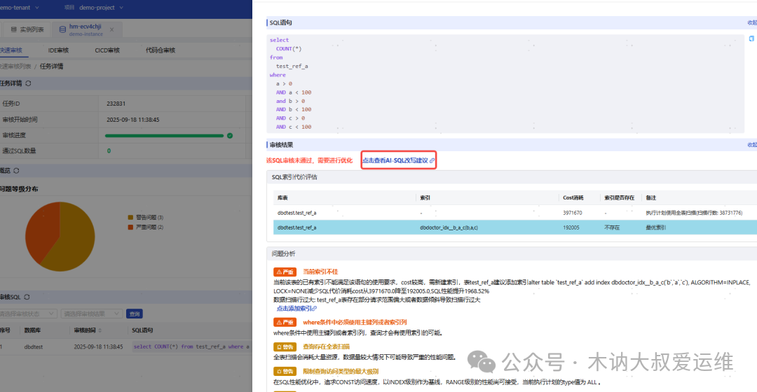Close the hm-ecv4chji instance tab
Viewport: 757px width, 392px height.
point(111,29)
